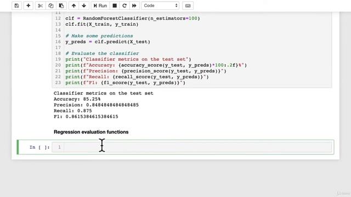Open the cell type Code dropdown

coord(160,5)
